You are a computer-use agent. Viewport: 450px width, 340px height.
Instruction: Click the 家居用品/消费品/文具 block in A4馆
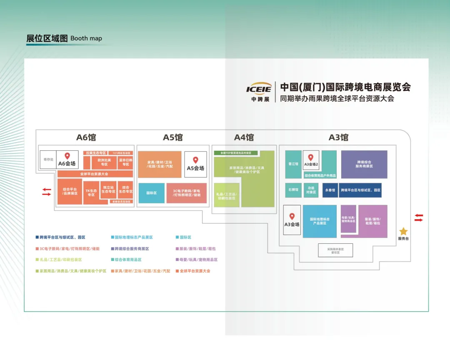pyautogui.click(x=247, y=170)
